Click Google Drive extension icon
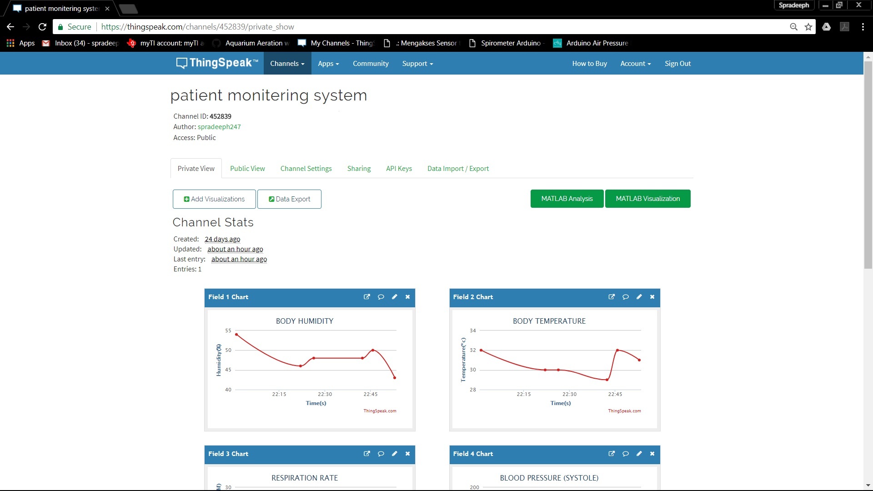The width and height of the screenshot is (873, 491). point(827,27)
